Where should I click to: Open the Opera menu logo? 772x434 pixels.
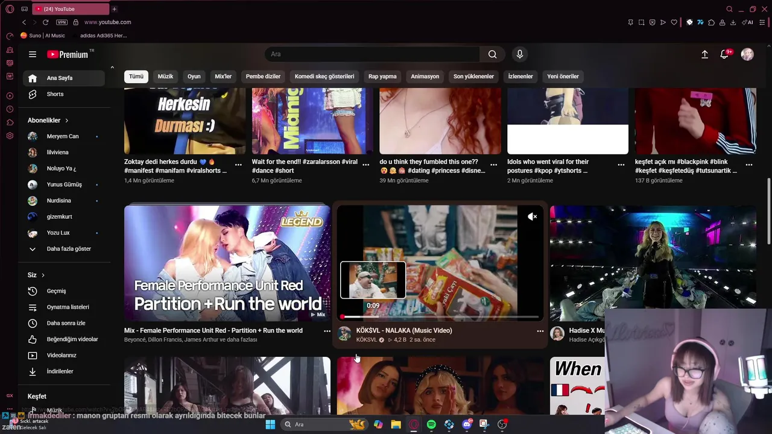pos(10,9)
